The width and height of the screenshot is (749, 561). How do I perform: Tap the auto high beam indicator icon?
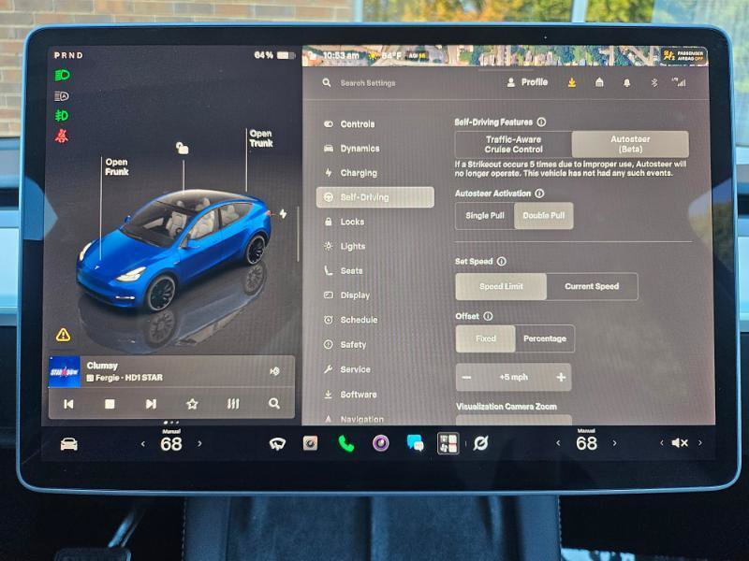tap(62, 96)
